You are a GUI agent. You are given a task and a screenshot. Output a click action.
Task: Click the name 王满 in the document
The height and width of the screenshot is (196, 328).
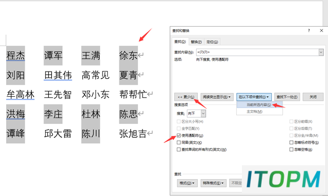coord(91,56)
